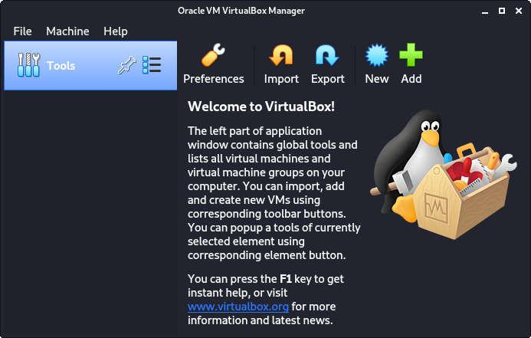Select the Tools screwdriver icon in the sidebar
Image resolution: width=531 pixels, height=338 pixels.
click(x=28, y=65)
